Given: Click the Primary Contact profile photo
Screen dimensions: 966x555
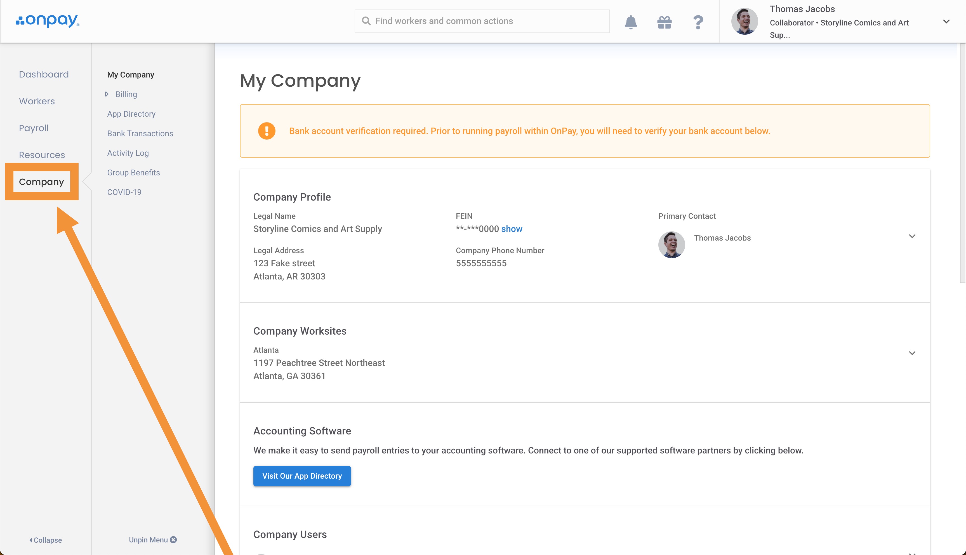Looking at the screenshot, I should click(672, 244).
